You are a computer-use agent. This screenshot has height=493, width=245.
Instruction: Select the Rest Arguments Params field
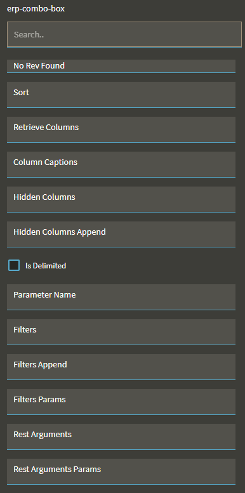(121, 472)
